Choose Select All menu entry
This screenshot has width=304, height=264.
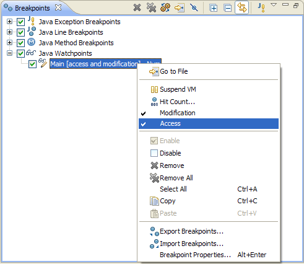coord(209,189)
